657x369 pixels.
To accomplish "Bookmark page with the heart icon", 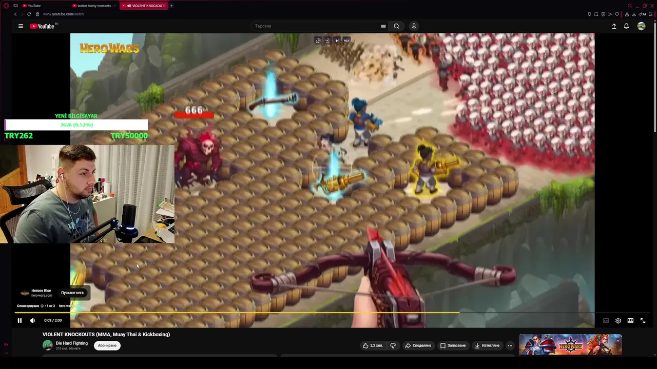I will 617,14.
